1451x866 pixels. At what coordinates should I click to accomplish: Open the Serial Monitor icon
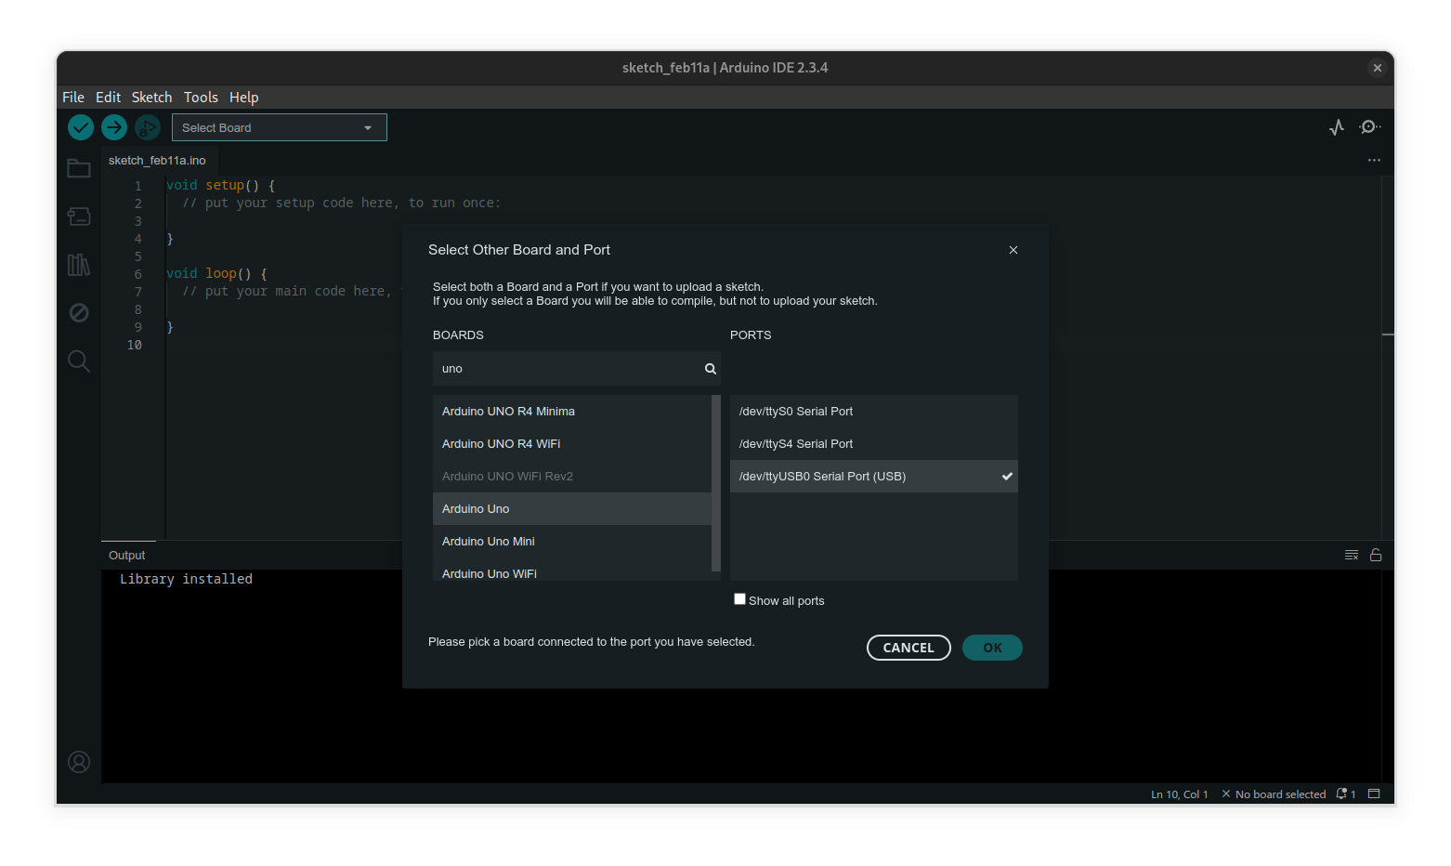coord(1369,127)
